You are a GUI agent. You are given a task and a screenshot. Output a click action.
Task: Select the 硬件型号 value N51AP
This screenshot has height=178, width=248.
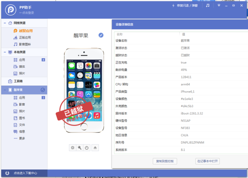tap(186, 121)
